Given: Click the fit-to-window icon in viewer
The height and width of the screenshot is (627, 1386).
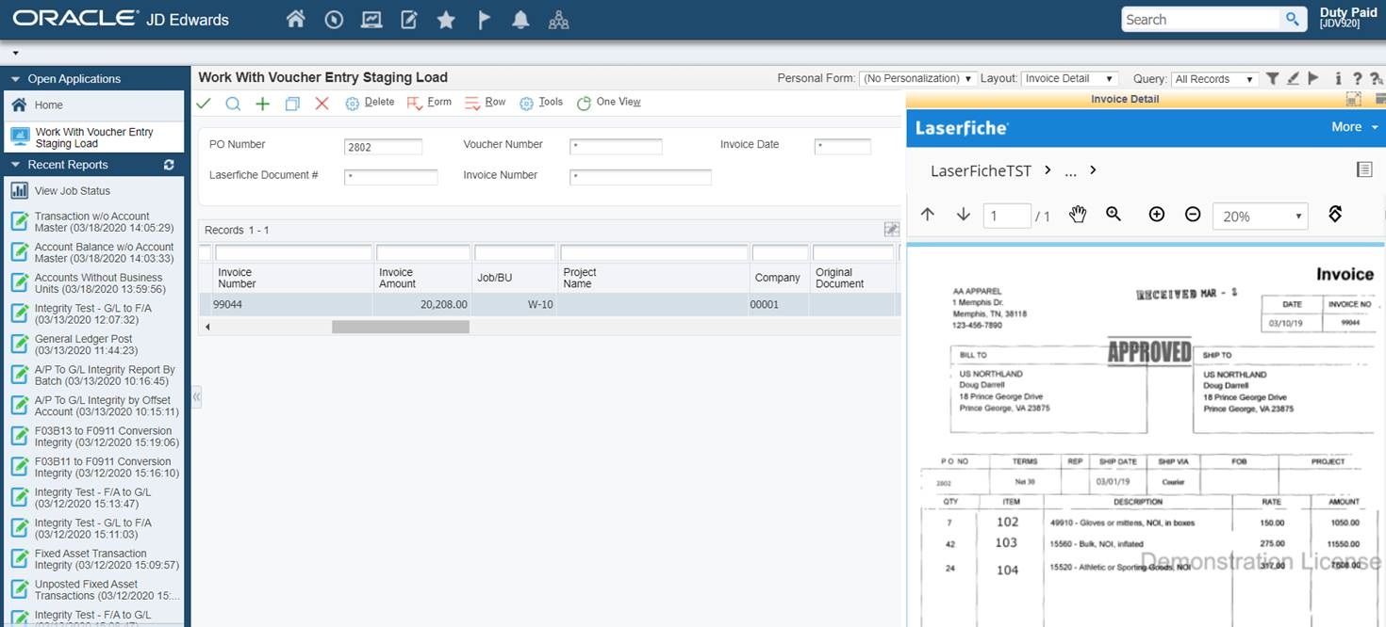Looking at the screenshot, I should click(x=1335, y=215).
